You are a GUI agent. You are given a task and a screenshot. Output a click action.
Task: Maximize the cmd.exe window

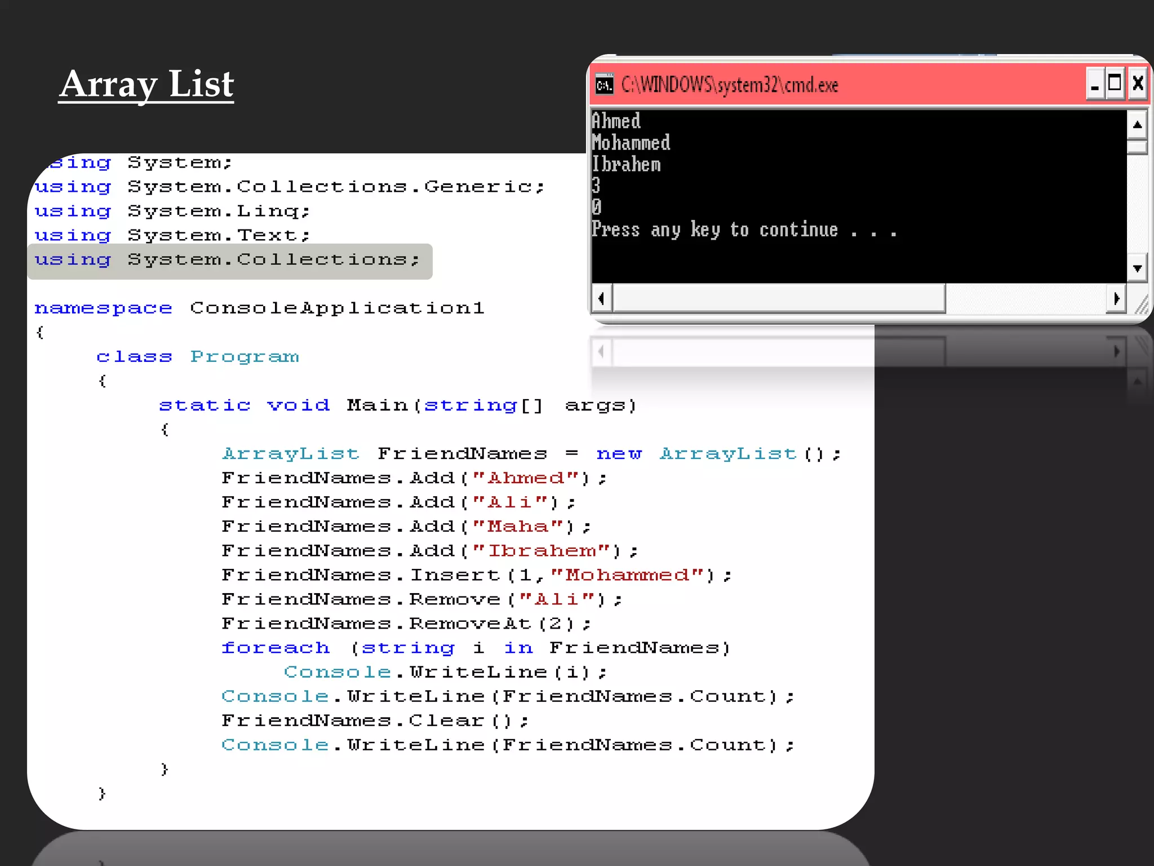pos(1115,84)
